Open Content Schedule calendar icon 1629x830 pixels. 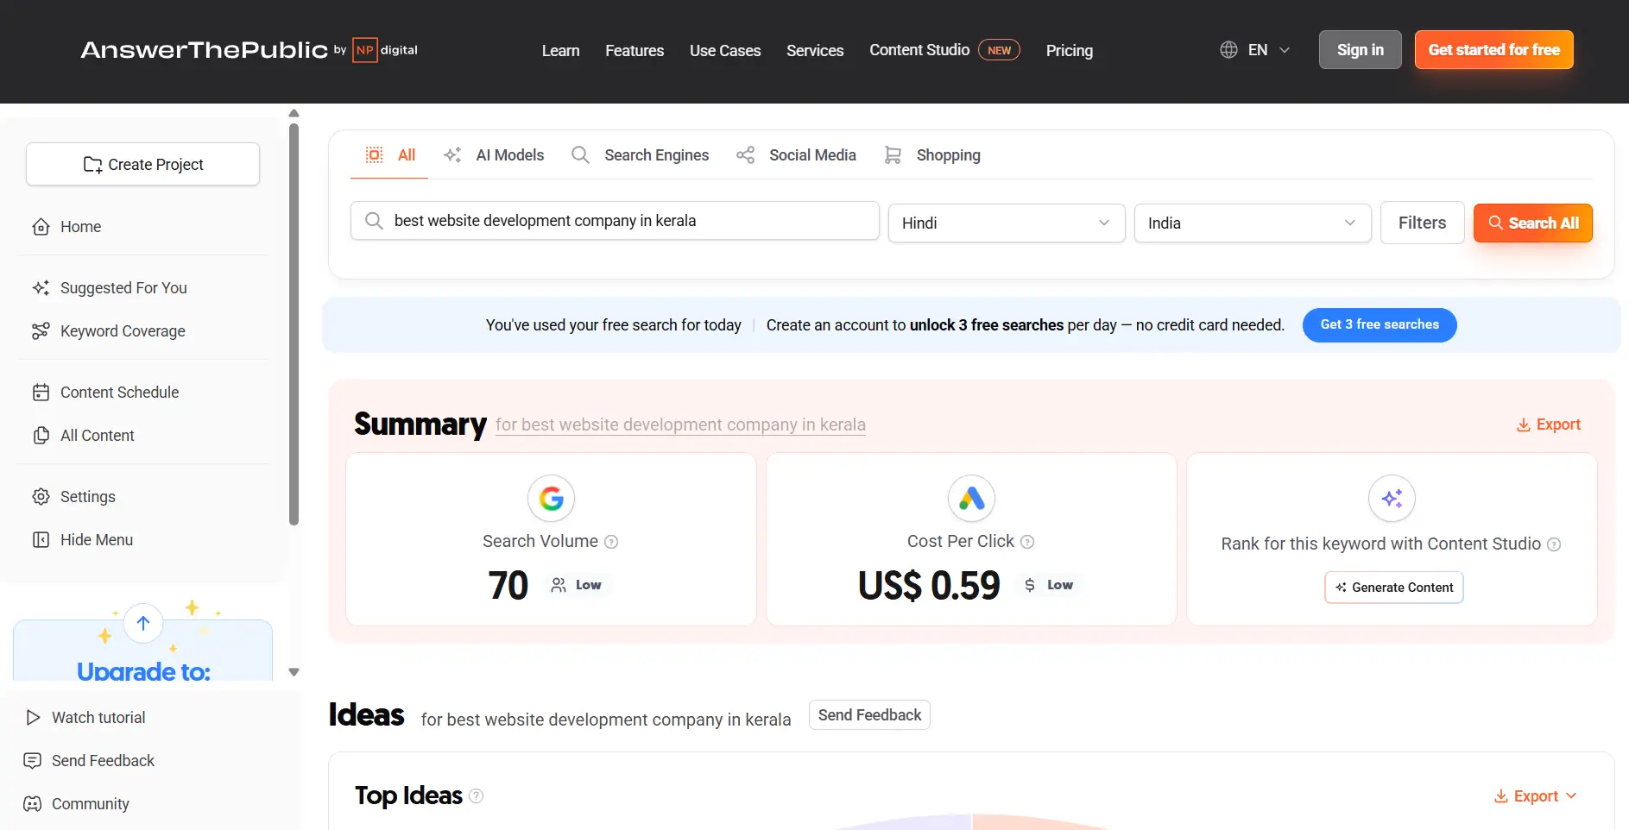tap(41, 393)
